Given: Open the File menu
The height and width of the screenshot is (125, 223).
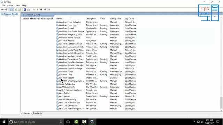Looking at the screenshot, I should (x=3, y=6).
